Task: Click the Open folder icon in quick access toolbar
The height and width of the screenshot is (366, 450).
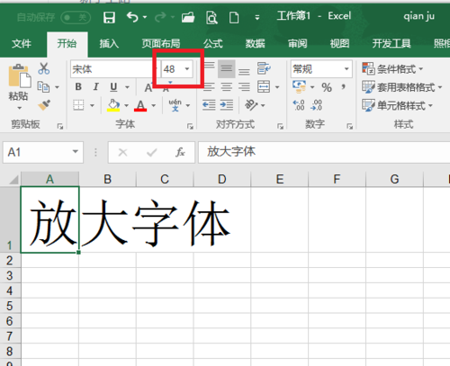Action: (188, 17)
